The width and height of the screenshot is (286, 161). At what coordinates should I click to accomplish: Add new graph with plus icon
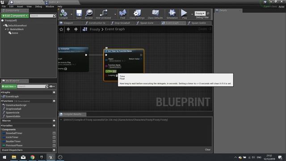point(54,93)
